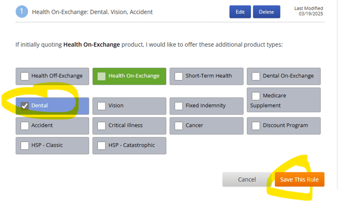Image resolution: width=343 pixels, height=201 pixels.
Task: Enable Discount Program checkbox
Action: [x=256, y=126]
